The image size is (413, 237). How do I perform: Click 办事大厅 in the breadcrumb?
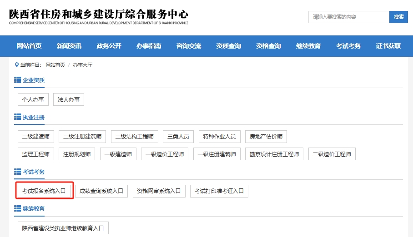click(82, 65)
